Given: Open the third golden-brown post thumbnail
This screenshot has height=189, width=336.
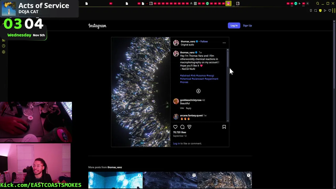Looking at the screenshot, I should pyautogui.click(x=225, y=180).
